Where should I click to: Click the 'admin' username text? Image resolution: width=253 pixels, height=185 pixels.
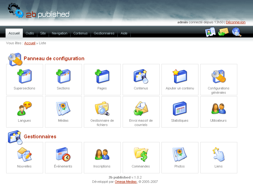[x=182, y=22]
